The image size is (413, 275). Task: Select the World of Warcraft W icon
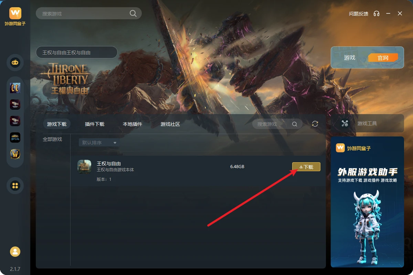pyautogui.click(x=15, y=154)
